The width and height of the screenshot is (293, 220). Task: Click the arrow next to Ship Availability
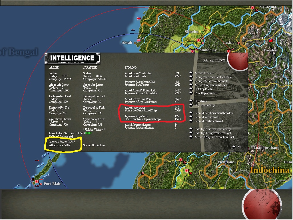click(x=191, y=105)
